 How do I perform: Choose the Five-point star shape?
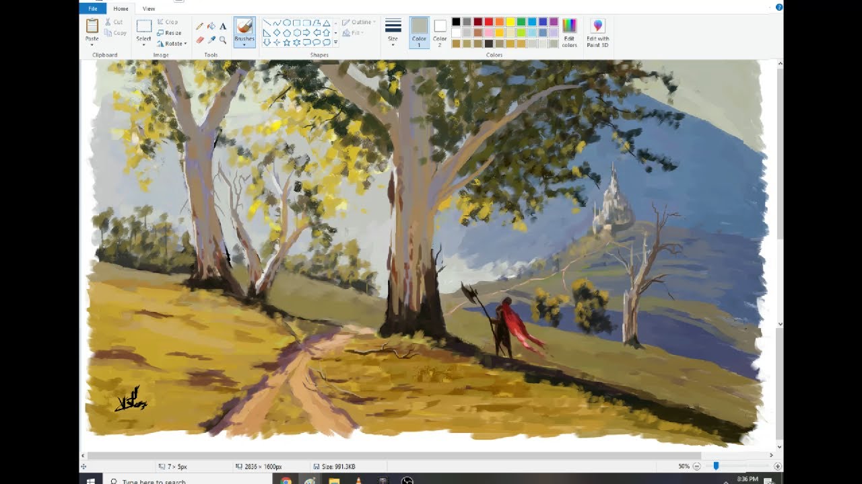point(287,42)
